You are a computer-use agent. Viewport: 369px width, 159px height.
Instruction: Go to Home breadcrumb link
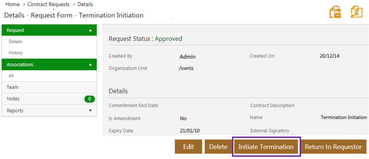(x=12, y=4)
